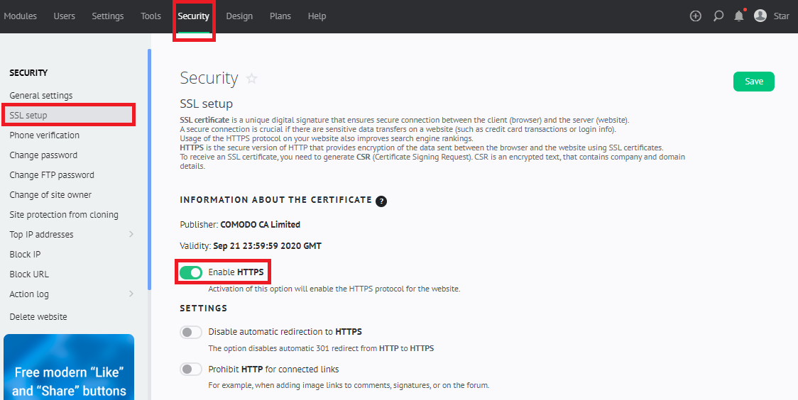Viewport: 798px width, 400px height.
Task: Click the certificate information question mark icon
Action: (x=381, y=201)
